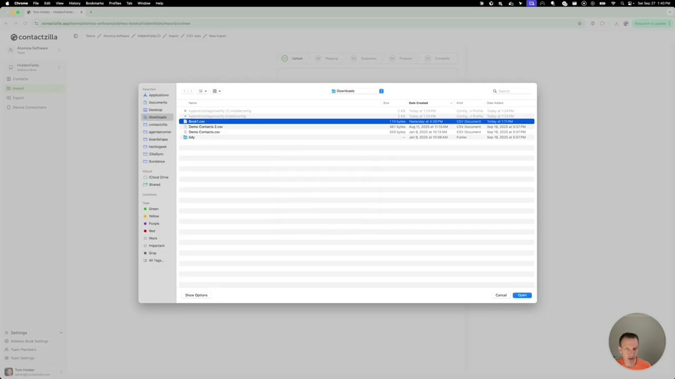Viewport: 675px width, 379px height.
Task: Click the Search field in file dialog
Action: click(x=512, y=91)
